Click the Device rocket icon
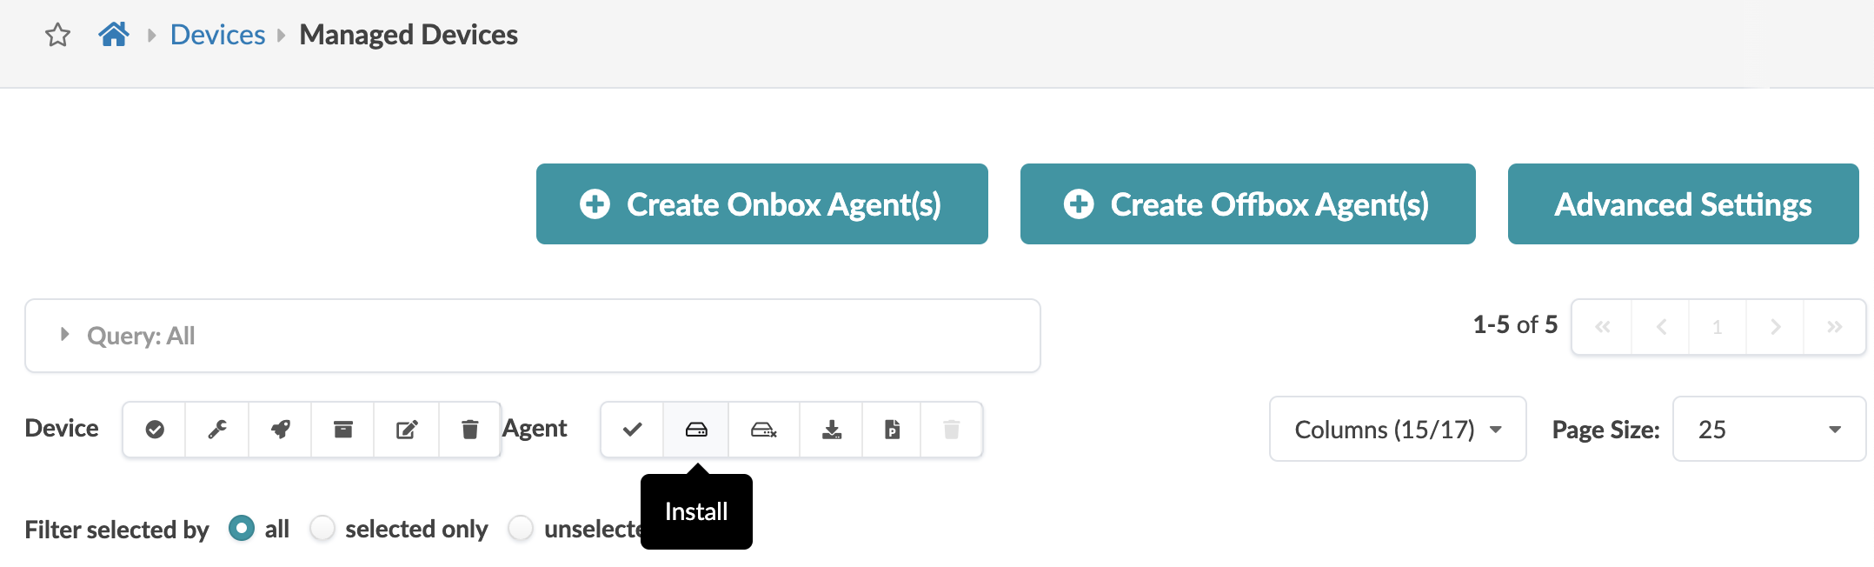 280,430
